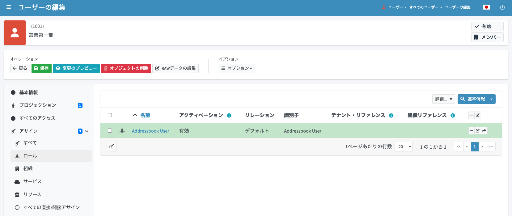Click the role icon in Addressbook User row
Screen dimensions: 512x216
pos(122,131)
